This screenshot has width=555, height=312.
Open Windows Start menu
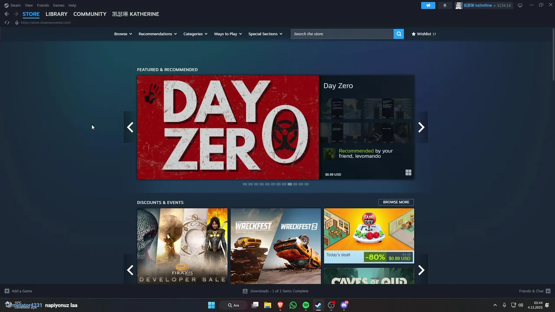[x=211, y=305]
